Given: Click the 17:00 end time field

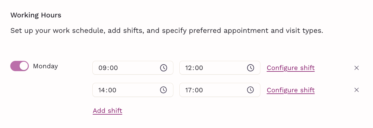Looking at the screenshot, I should (x=220, y=90).
